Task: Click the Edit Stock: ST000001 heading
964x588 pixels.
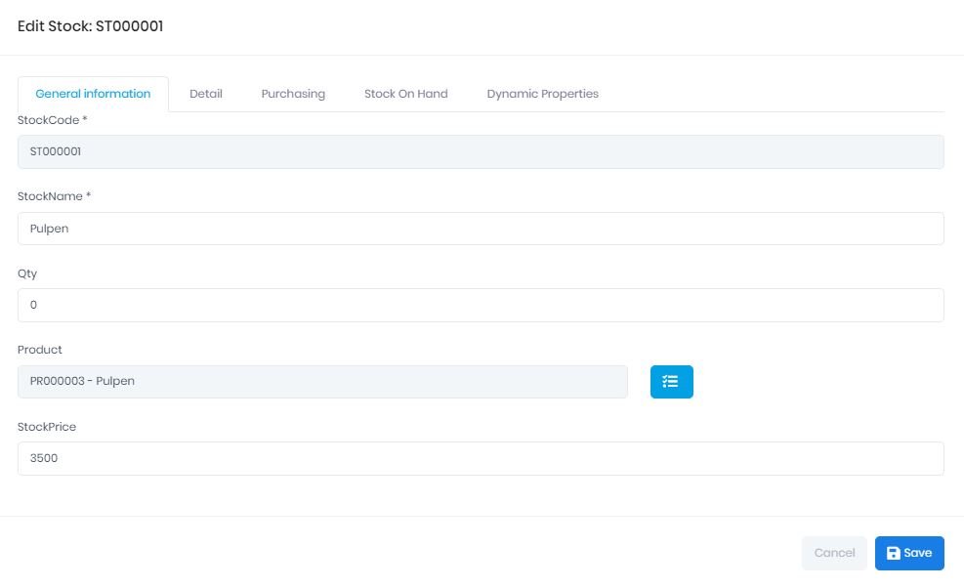Action: click(90, 26)
